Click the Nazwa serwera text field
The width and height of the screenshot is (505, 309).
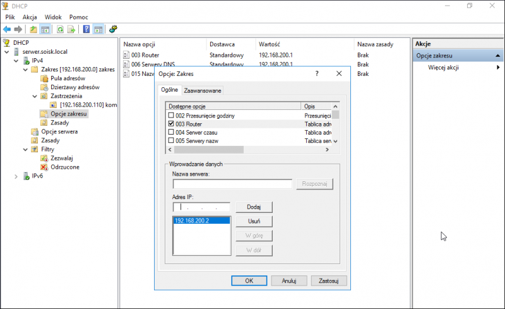pyautogui.click(x=232, y=184)
